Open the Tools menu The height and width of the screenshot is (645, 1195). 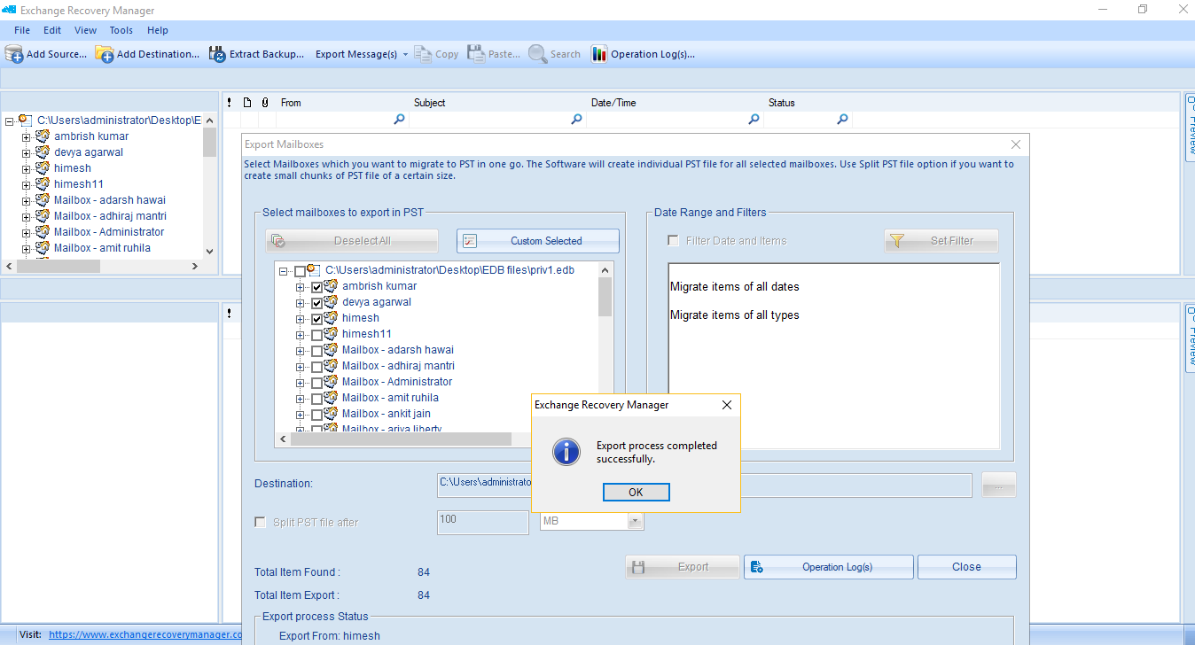tap(121, 30)
